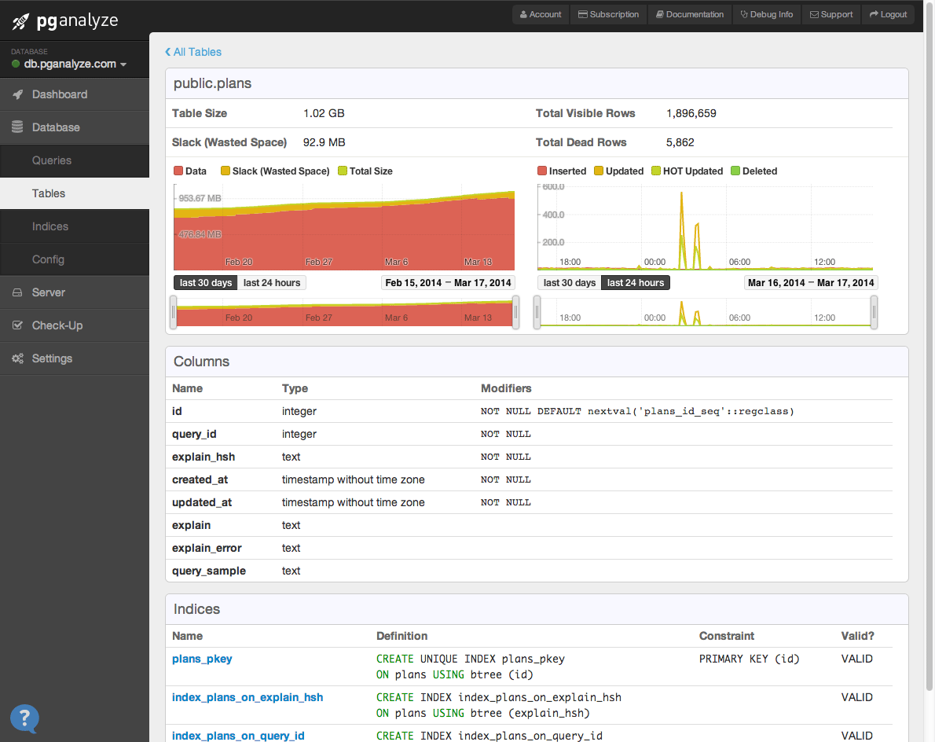Click the Documentation button
Viewport: 935px width, 742px height.
tap(690, 14)
